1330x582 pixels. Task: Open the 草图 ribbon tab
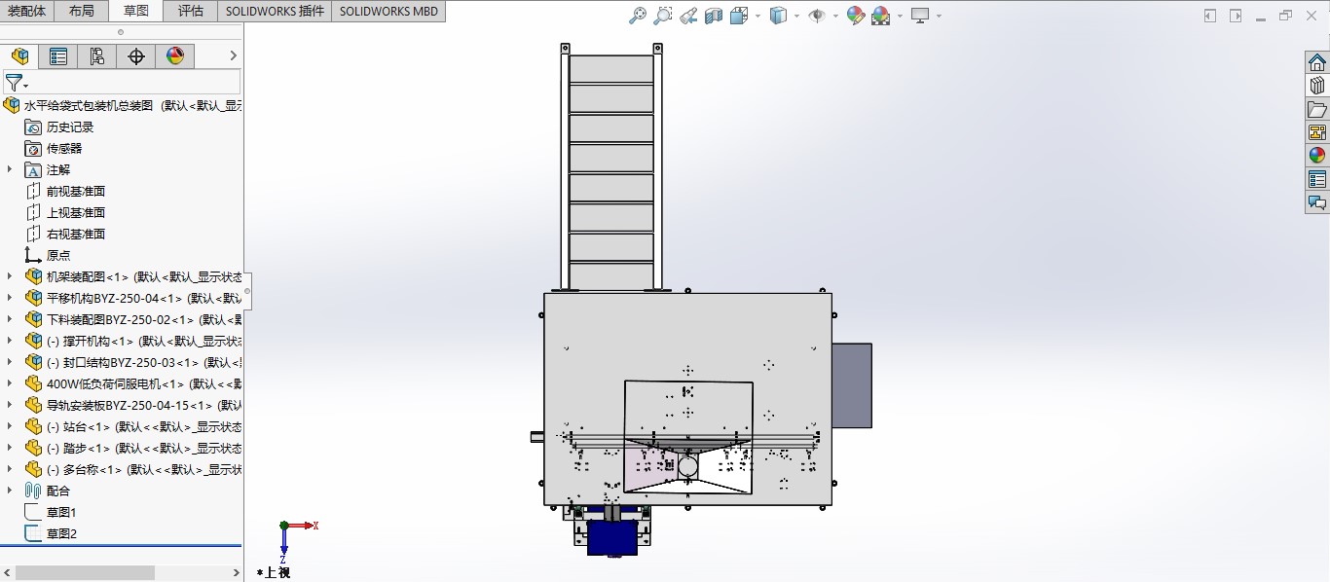(136, 11)
